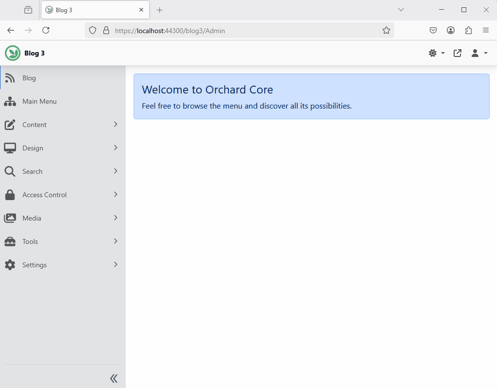Visit site via external link icon

(x=458, y=53)
